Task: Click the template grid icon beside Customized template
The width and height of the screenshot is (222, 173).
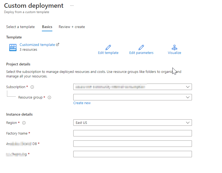Action: (x=13, y=47)
